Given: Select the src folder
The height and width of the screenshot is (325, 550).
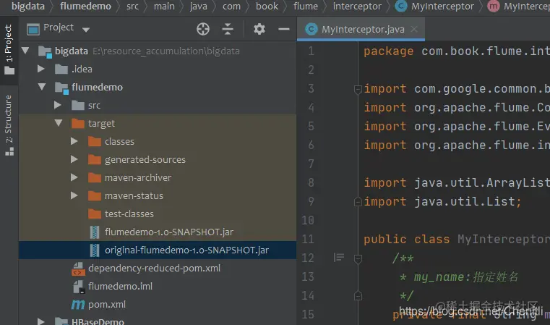Looking at the screenshot, I should 94,106.
